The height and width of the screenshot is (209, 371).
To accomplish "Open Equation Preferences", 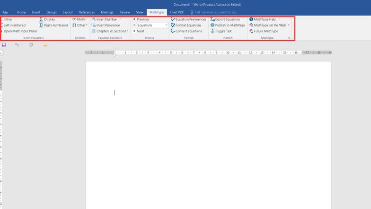I will pos(189,19).
